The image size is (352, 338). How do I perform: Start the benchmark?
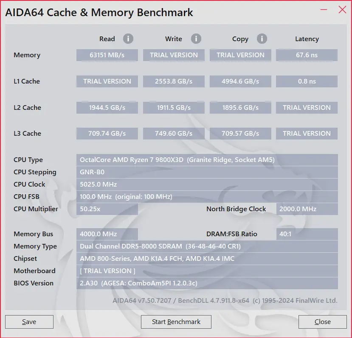(x=176, y=322)
